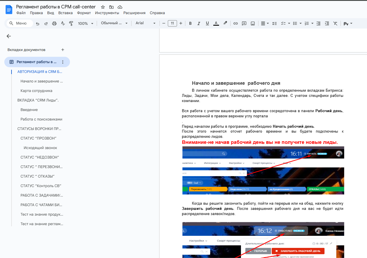Viewport: 367px width, 258px height.
Task: Jump to Введение outline heading
Action: point(29,110)
